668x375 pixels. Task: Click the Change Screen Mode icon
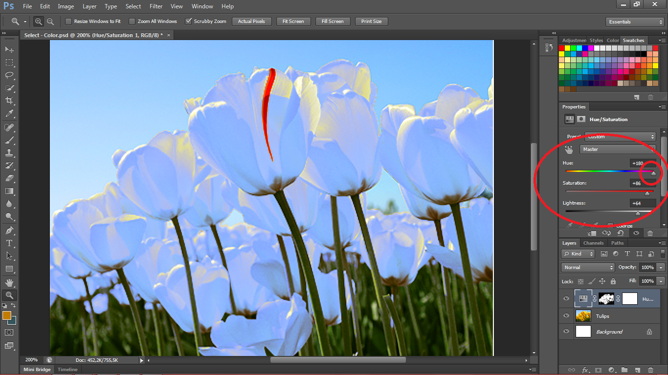click(x=9, y=346)
